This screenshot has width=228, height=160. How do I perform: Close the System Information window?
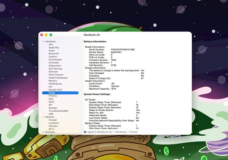[x=42, y=35]
